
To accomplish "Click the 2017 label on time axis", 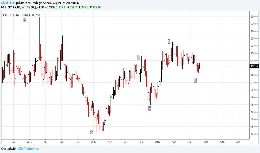I will (x=158, y=142).
